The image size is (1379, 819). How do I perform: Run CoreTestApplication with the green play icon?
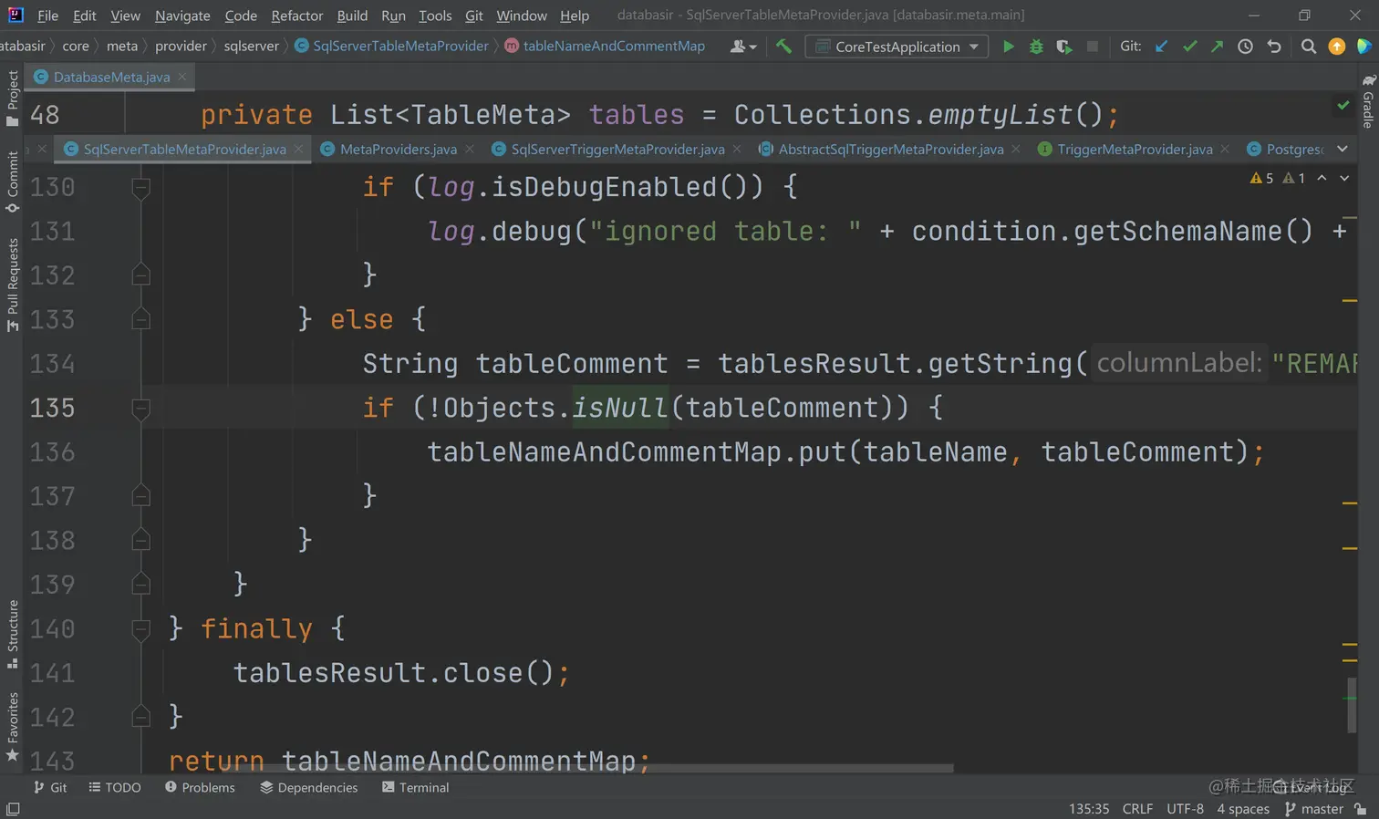point(1008,47)
